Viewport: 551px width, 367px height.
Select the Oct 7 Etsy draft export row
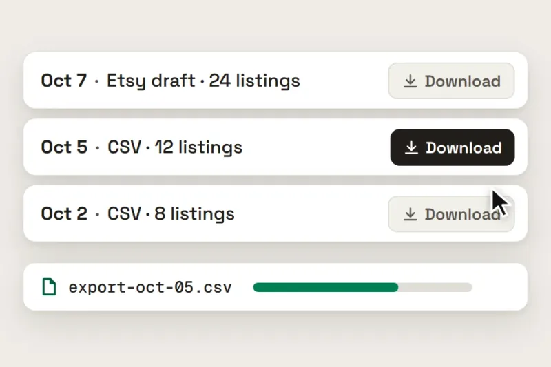tap(275, 81)
